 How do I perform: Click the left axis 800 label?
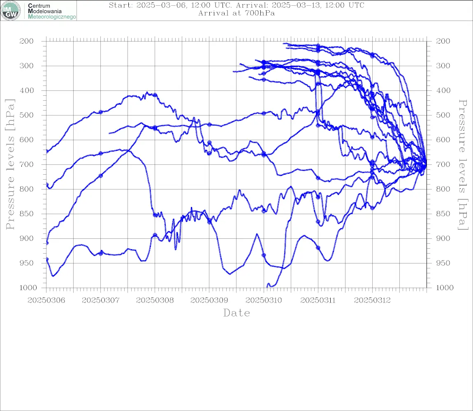[27, 189]
